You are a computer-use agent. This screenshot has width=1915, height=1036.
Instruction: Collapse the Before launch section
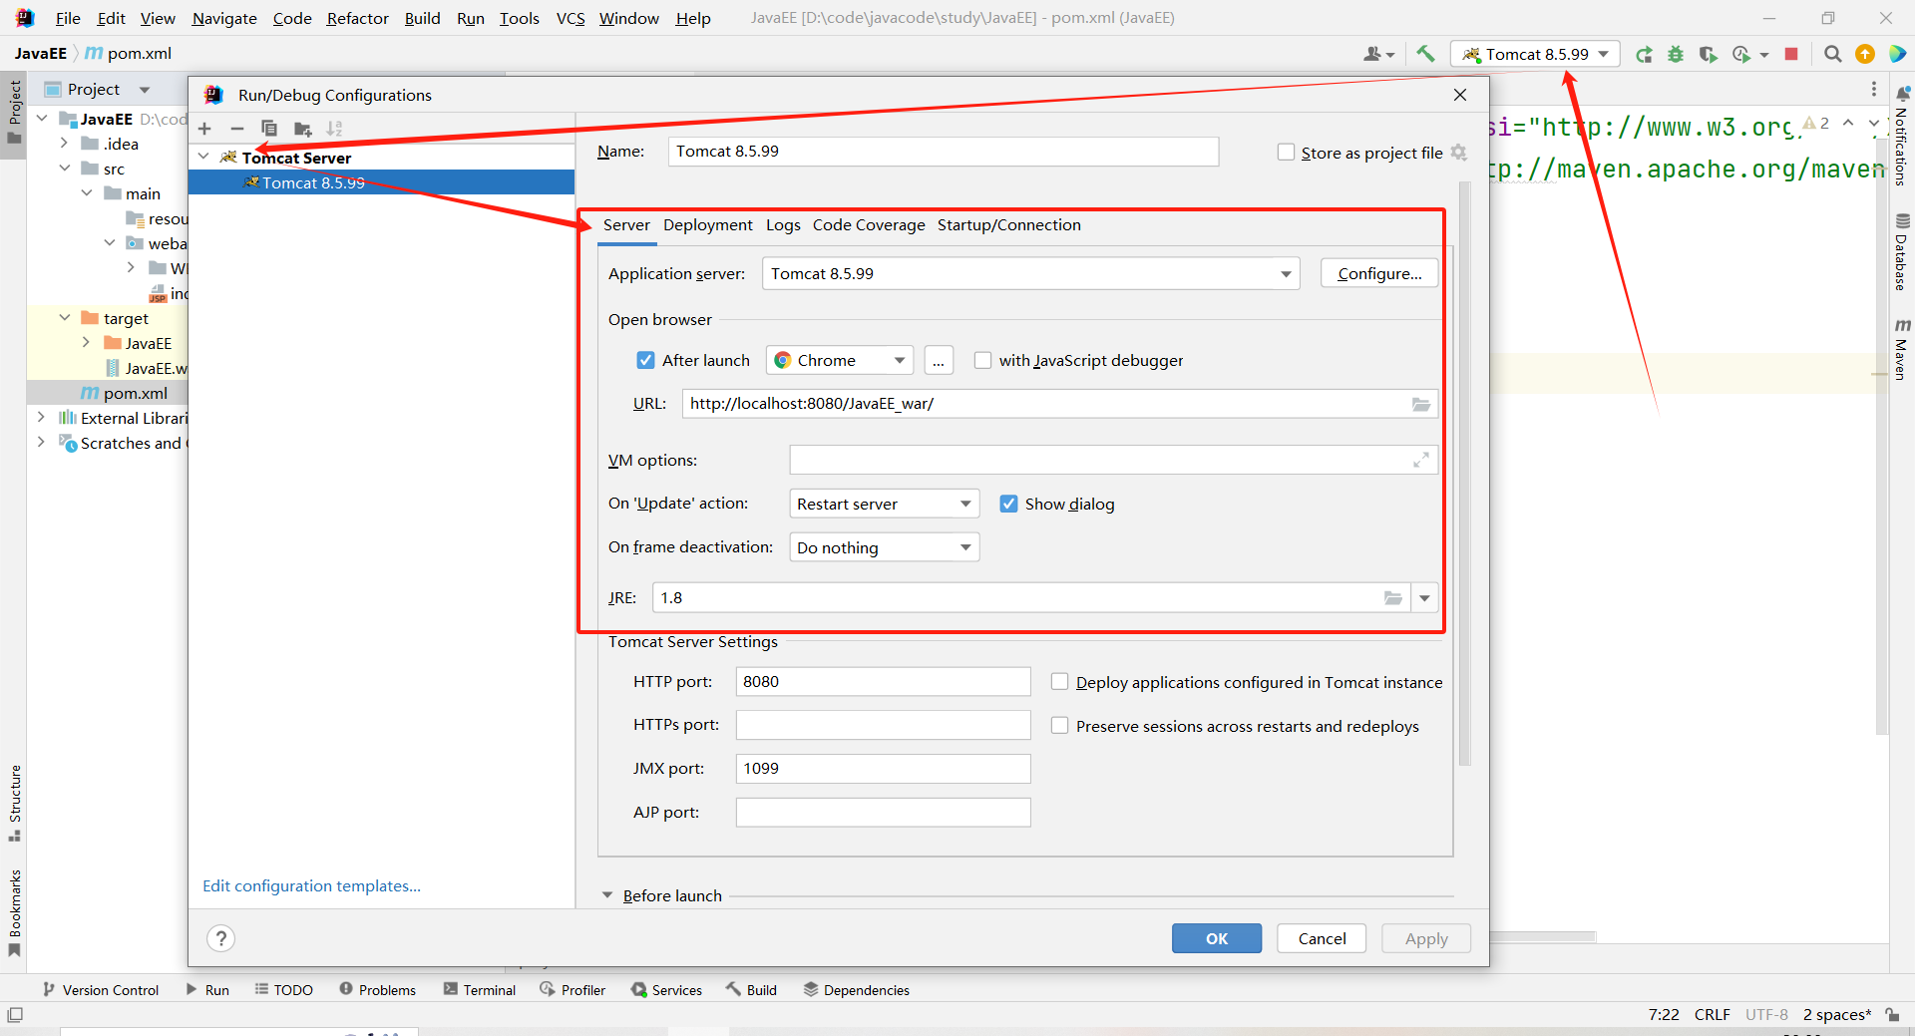tap(607, 895)
